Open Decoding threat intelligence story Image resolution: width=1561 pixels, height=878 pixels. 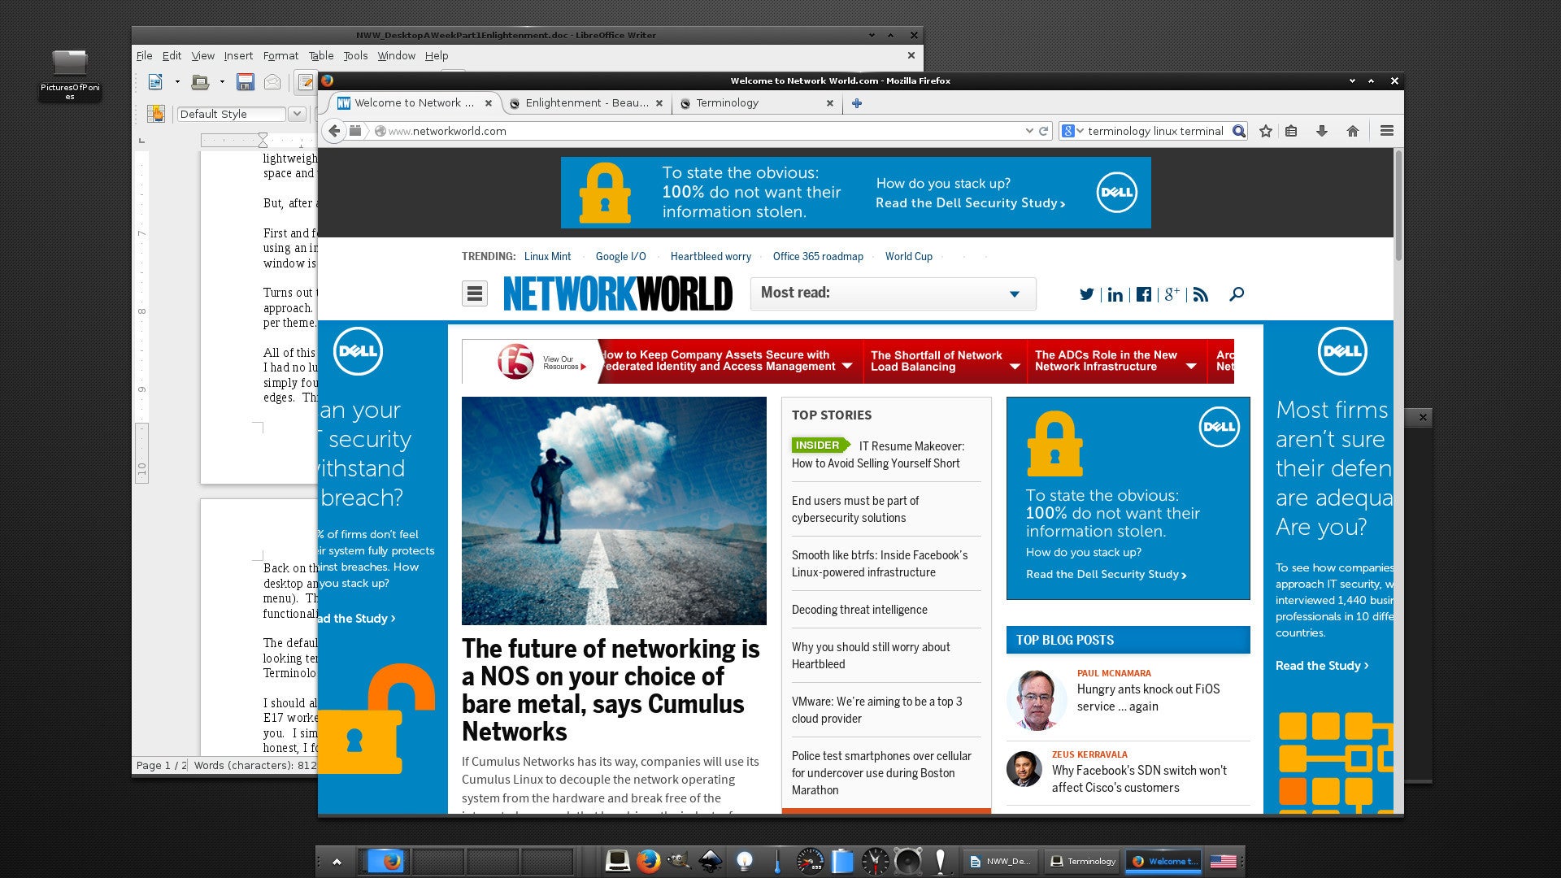pos(859,610)
